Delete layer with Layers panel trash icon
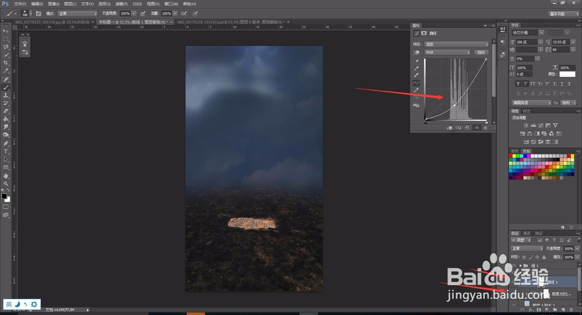Screen dimensions: 582x315 pos(572,309)
